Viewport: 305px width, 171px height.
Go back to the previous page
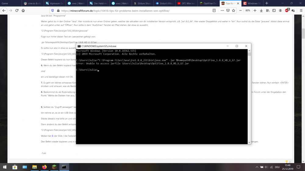4,10
